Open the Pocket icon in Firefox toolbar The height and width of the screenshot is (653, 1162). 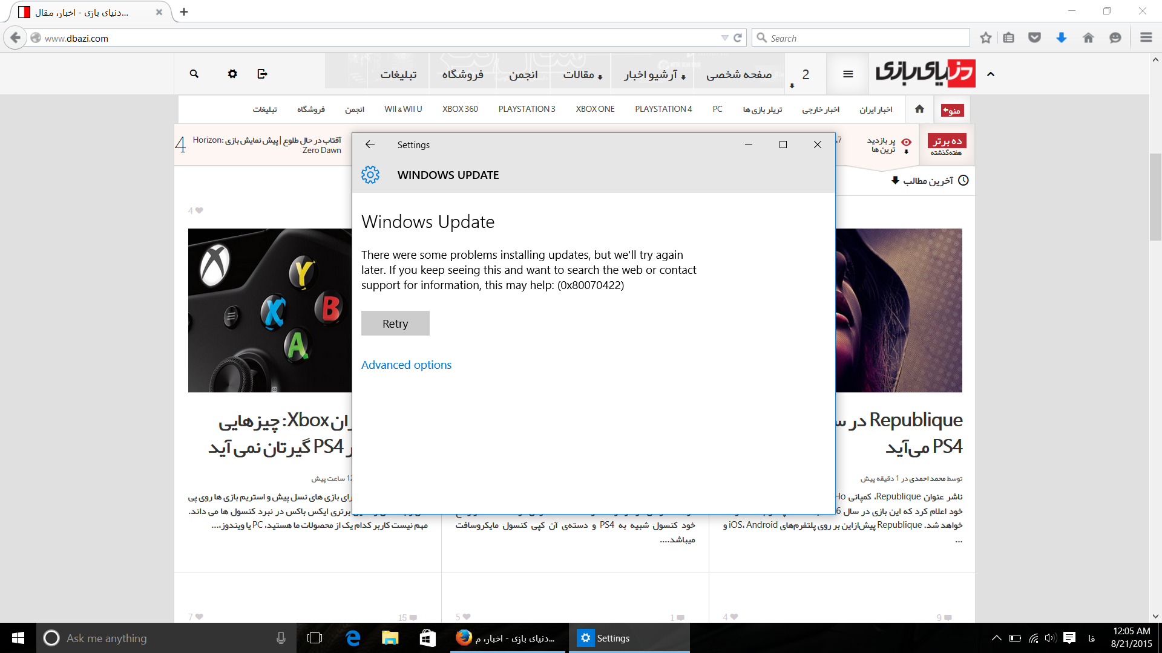[1035, 38]
